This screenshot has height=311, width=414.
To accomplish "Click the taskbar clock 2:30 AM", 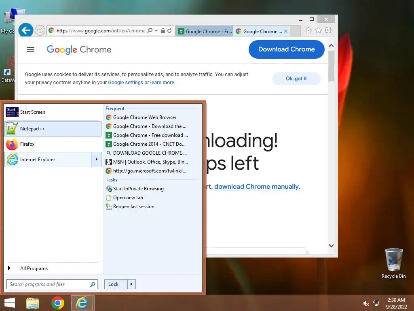I will pos(396,300).
